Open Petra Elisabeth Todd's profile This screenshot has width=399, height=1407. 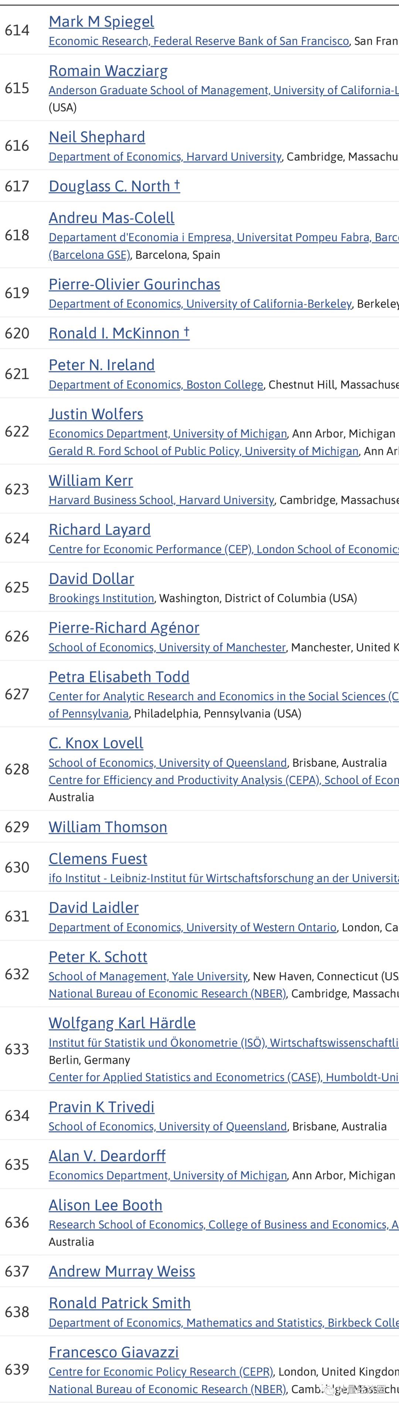click(119, 677)
